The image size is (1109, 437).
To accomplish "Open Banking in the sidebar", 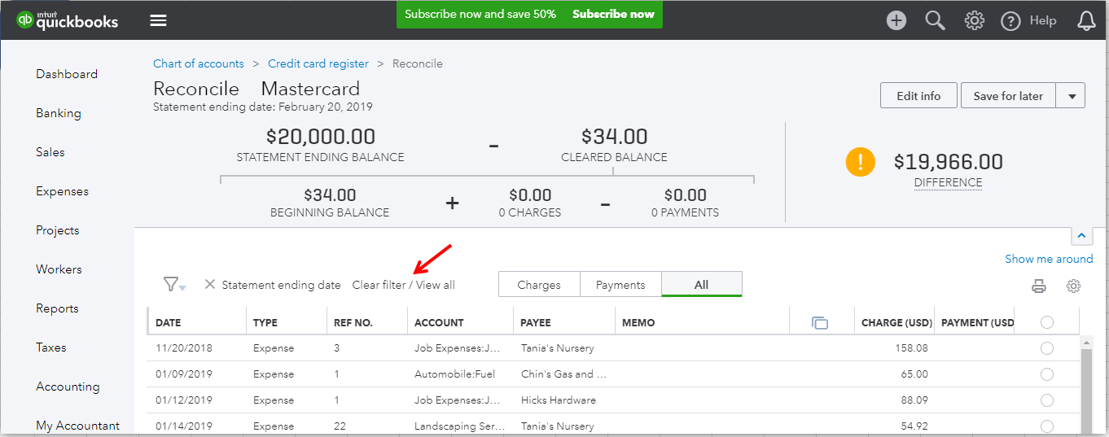I will click(x=59, y=113).
